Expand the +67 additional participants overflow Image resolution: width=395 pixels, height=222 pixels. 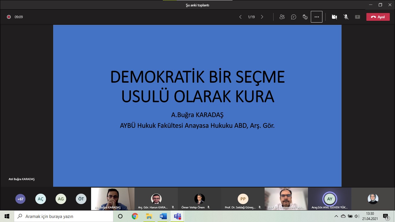(21, 199)
